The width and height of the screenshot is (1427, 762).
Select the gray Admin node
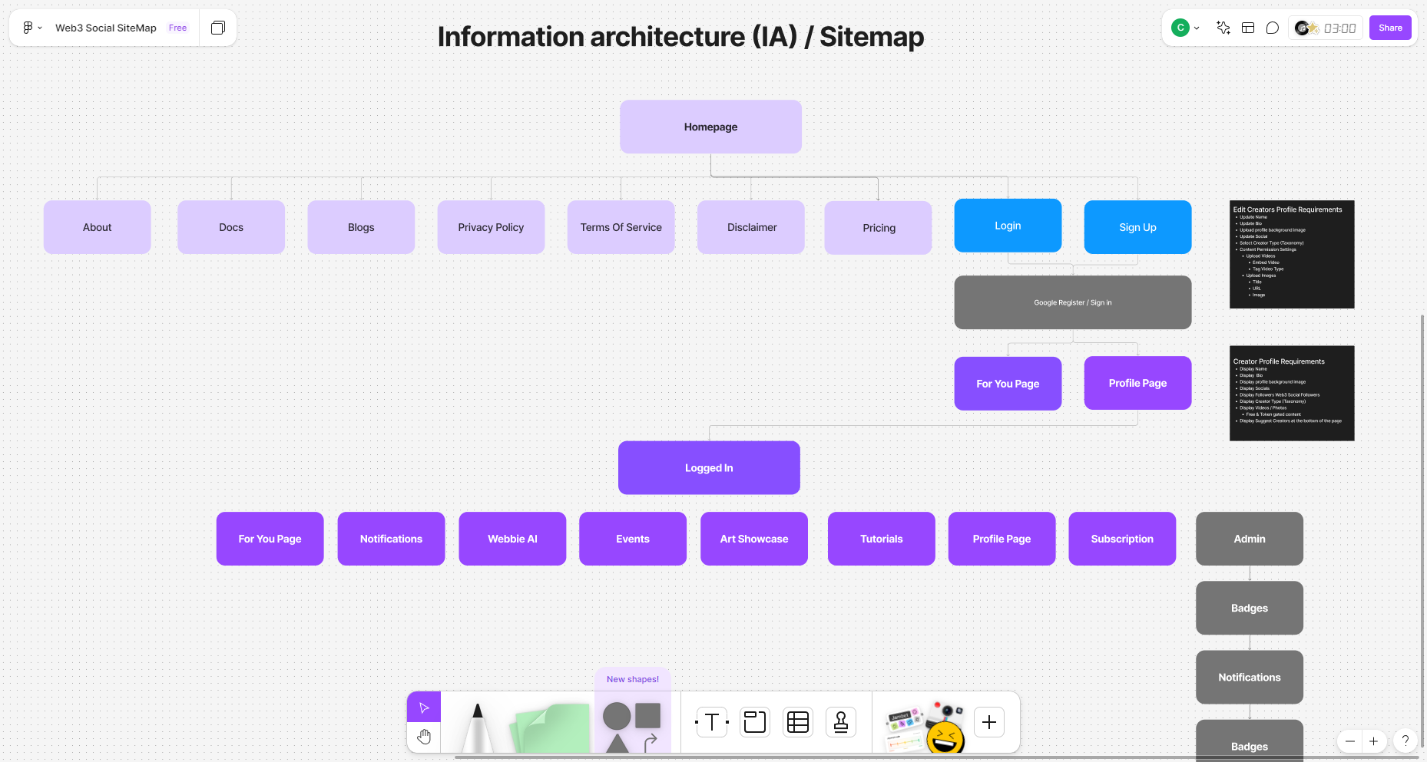click(x=1250, y=539)
